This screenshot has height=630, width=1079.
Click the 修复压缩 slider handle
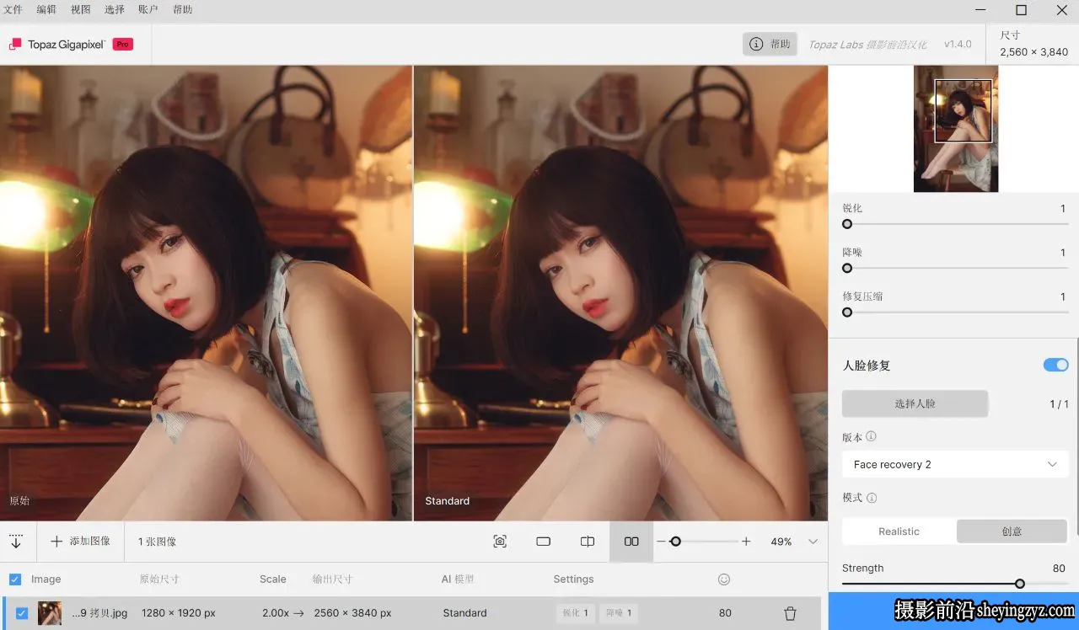click(847, 312)
